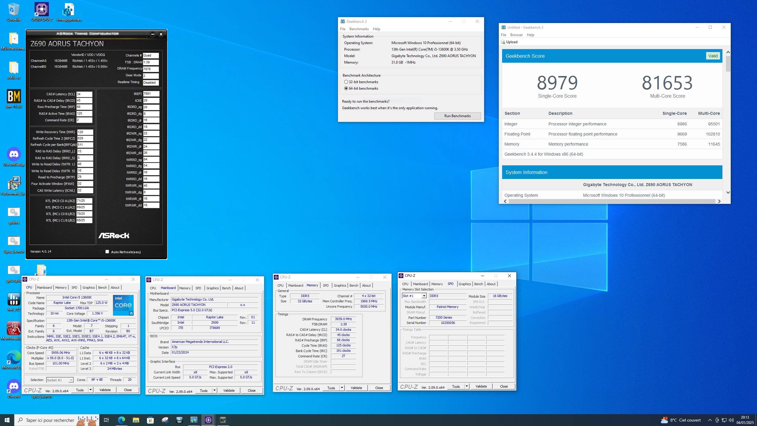Screen dimensions: 757x426
Task: Click the vertical scrollbar in Geekbench results
Action: pyautogui.click(x=728, y=64)
